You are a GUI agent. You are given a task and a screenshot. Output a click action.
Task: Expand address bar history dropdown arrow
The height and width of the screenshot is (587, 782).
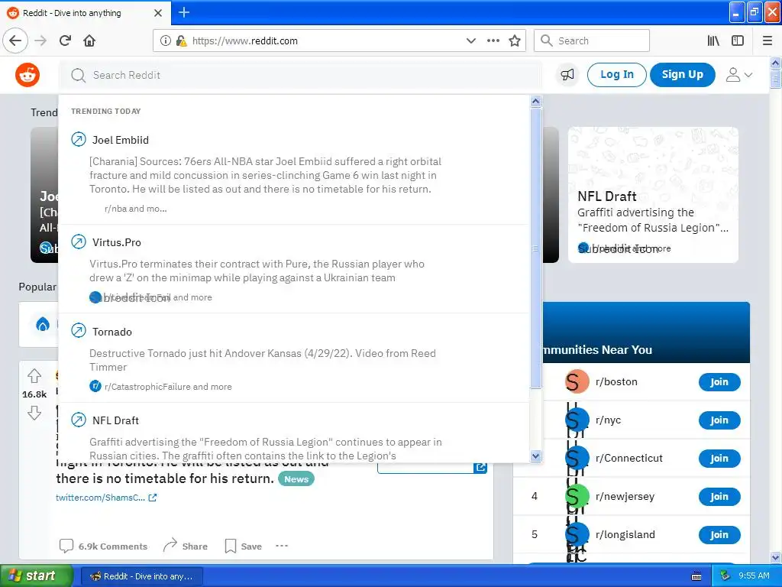click(470, 41)
